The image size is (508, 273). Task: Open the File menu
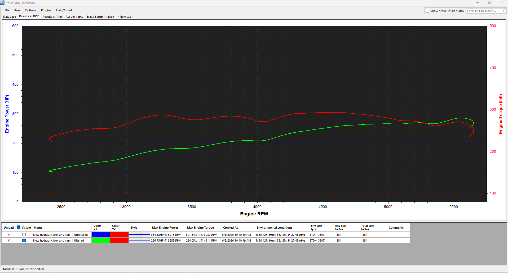[x=7, y=10]
